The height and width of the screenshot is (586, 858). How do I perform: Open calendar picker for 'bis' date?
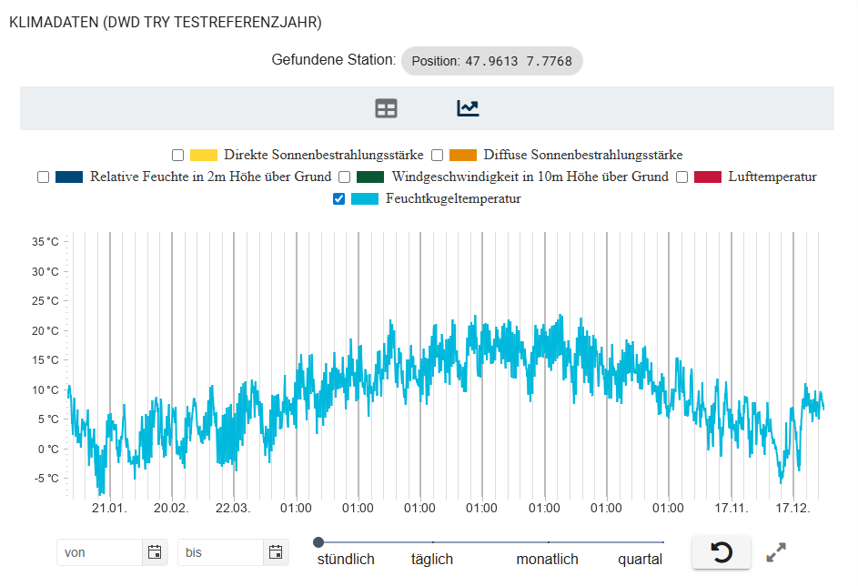click(x=276, y=551)
